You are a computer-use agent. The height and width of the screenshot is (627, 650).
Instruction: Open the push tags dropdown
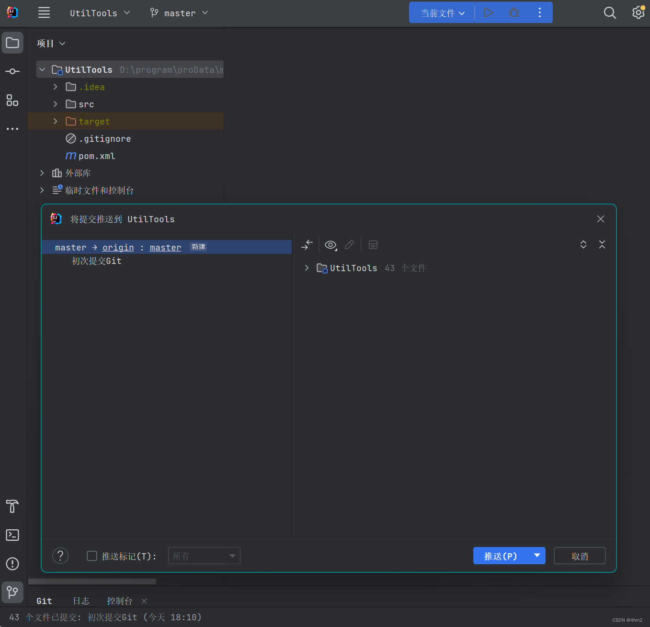point(204,556)
